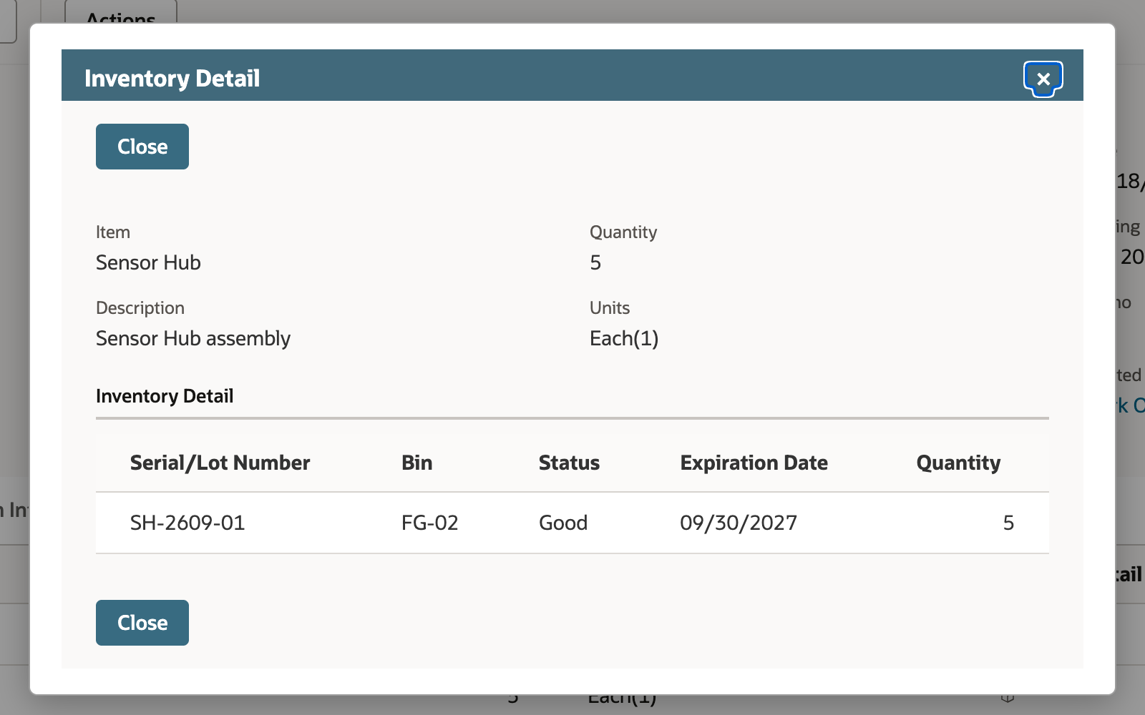The height and width of the screenshot is (715, 1145).
Task: Click the Quantity value 5 under the Quantity label
Action: 595,262
